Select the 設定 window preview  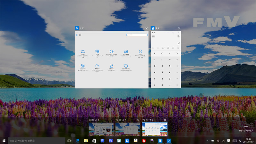(112, 59)
